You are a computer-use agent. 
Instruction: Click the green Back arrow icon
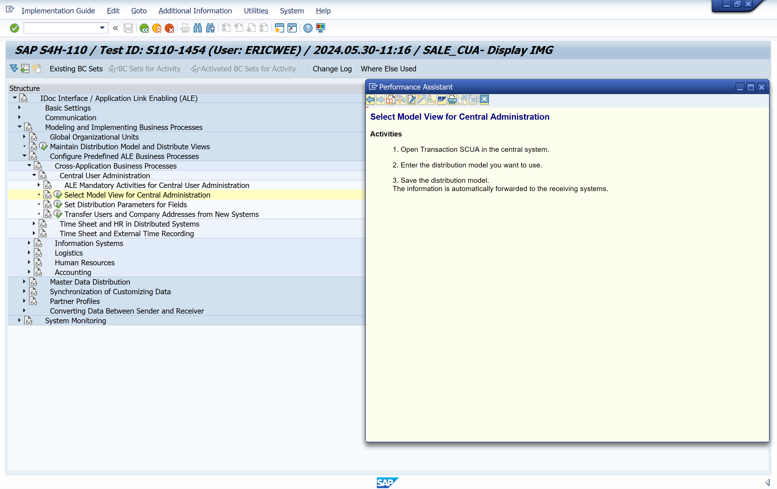pos(144,28)
